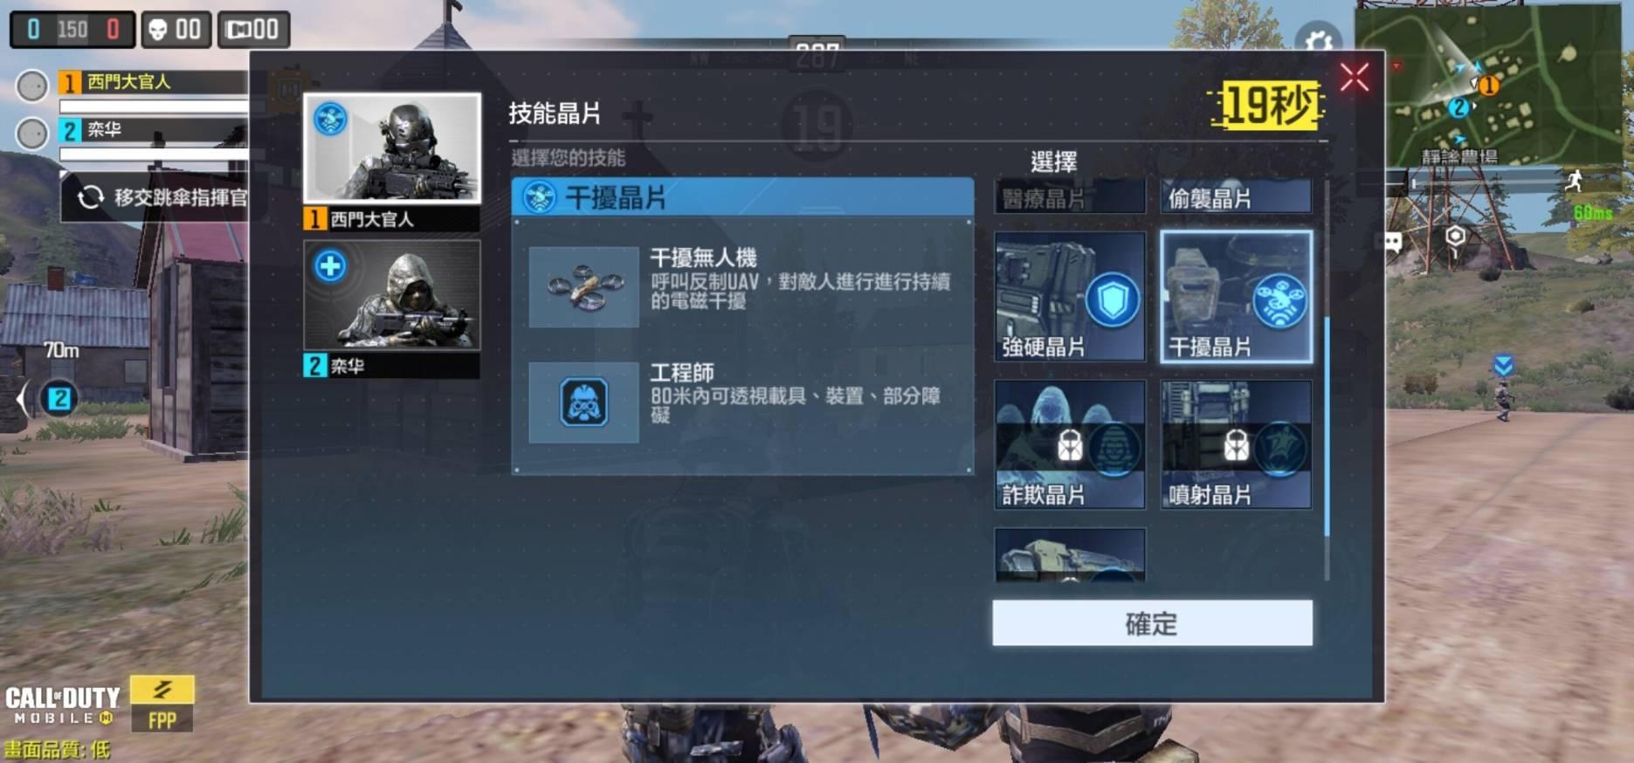
Task: Confirm selection with 確定 button
Action: [1152, 622]
